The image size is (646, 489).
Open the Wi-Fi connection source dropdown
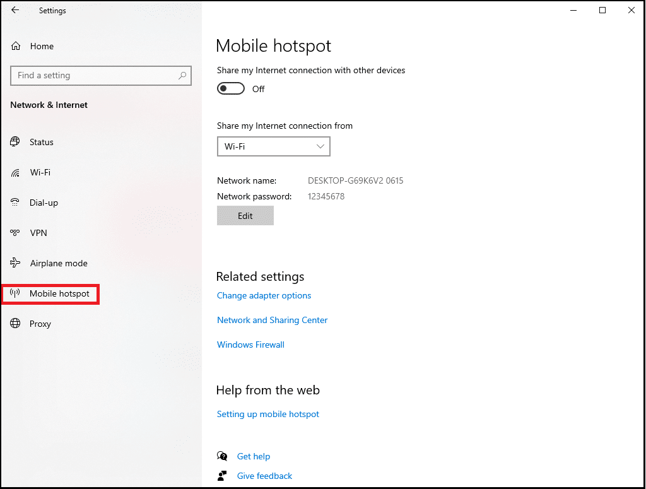pos(274,146)
